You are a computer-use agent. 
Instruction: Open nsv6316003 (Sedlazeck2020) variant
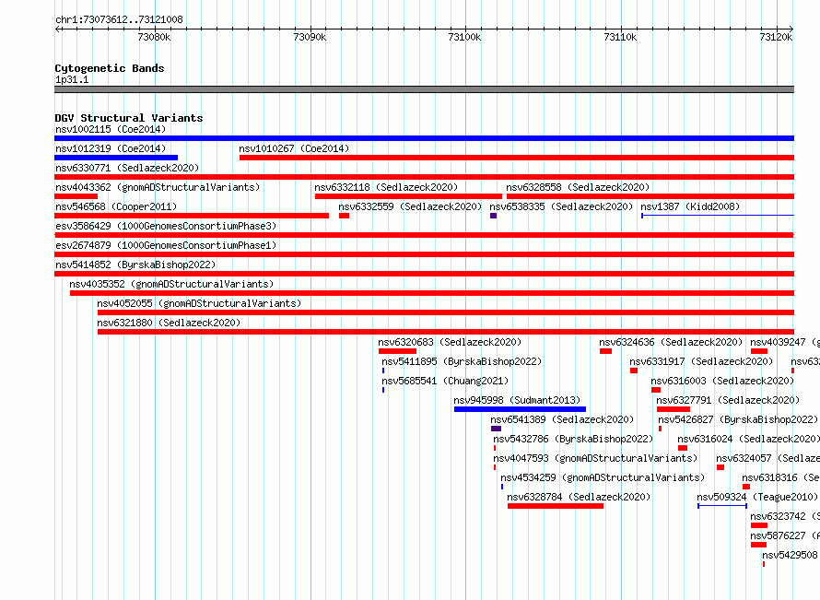click(722, 381)
